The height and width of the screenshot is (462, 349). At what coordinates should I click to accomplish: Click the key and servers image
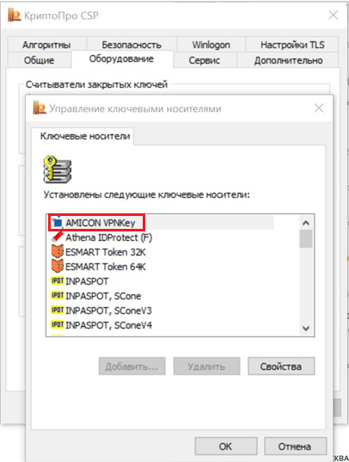click(x=58, y=169)
